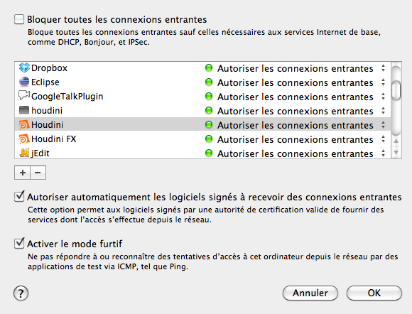
Task: Click the GoogleTalkPlugin speech bubble icon
Action: [24, 96]
